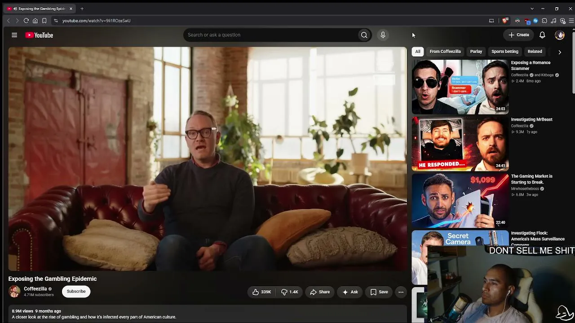Close the Exposing the Gambling Epidemic tab
The width and height of the screenshot is (575, 323).
(71, 9)
